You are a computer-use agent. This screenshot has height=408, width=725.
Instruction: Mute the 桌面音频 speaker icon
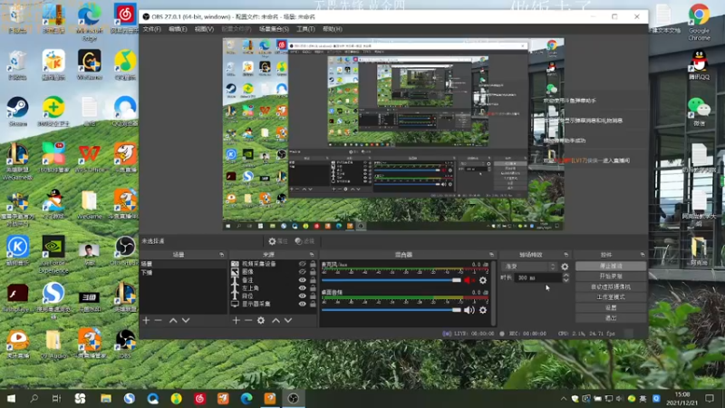click(x=469, y=310)
